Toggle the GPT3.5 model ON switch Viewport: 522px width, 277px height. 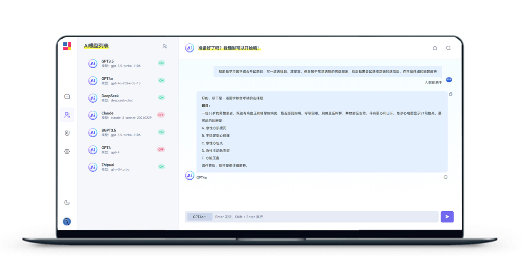(x=161, y=63)
